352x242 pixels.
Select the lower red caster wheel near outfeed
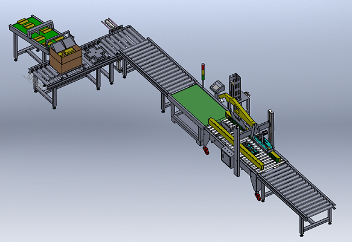click(x=258, y=197)
